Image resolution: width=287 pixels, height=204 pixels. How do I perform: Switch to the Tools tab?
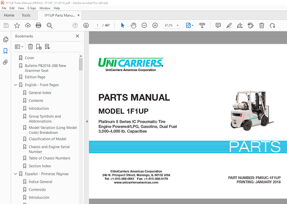point(26,15)
